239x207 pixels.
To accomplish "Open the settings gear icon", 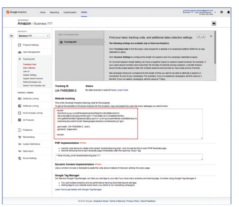I will pyautogui.click(x=221, y=12).
